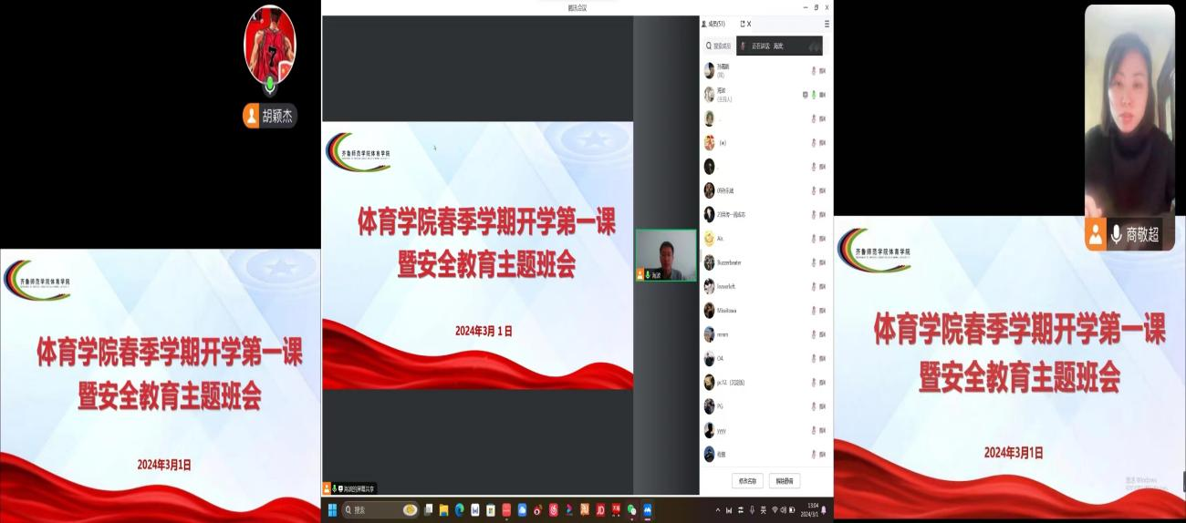Open File Explorer from the taskbar
The image size is (1186, 523).
(444, 509)
